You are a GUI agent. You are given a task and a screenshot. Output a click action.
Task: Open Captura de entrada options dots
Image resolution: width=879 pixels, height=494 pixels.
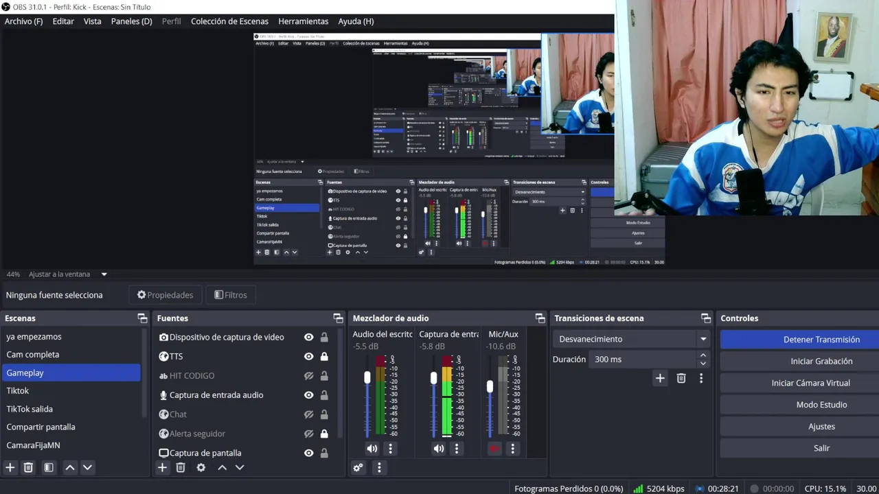point(457,449)
